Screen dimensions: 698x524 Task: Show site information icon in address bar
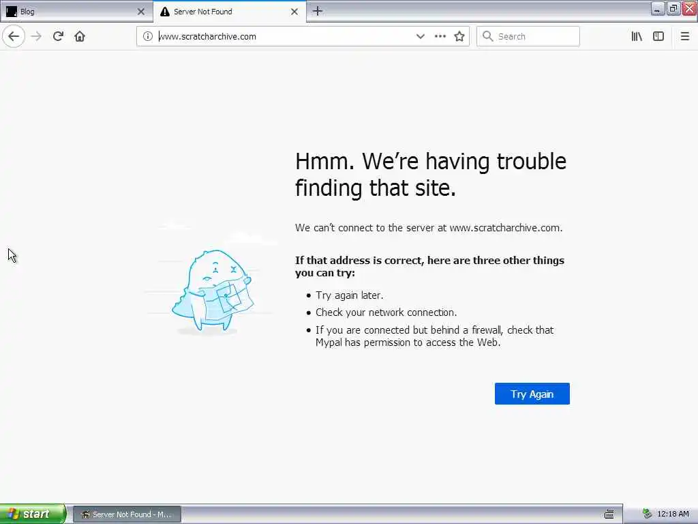(x=148, y=37)
